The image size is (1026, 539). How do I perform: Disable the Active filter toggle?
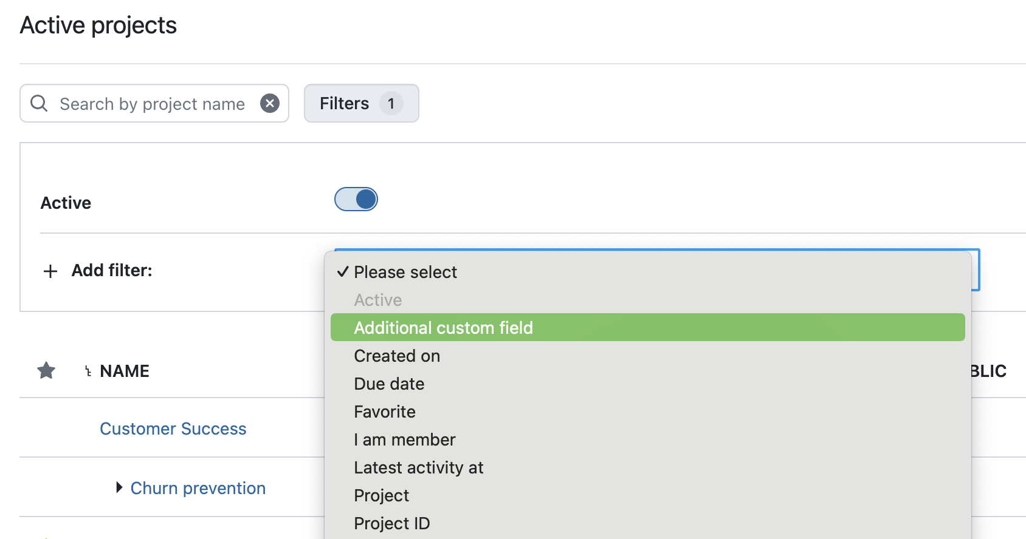click(356, 198)
